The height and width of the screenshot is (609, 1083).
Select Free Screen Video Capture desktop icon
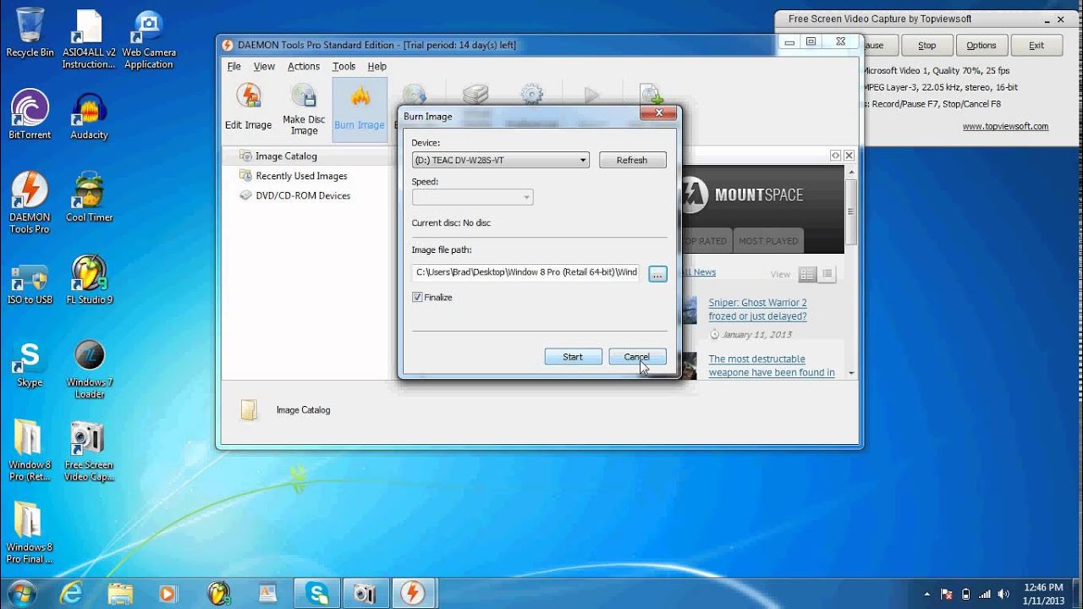[x=89, y=451]
